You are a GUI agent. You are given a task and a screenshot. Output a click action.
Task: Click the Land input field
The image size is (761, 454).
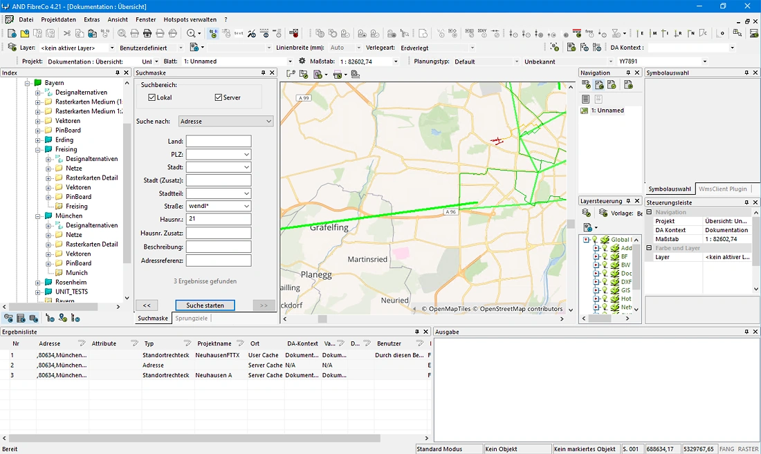coord(219,141)
